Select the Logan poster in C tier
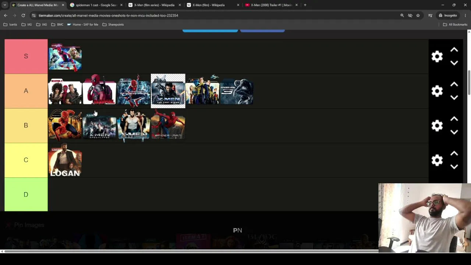This screenshot has height=265, width=471. tap(65, 160)
